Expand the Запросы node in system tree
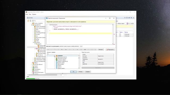Image resolution: width=170 pixels, height=95 pixels. [x=32, y=68]
